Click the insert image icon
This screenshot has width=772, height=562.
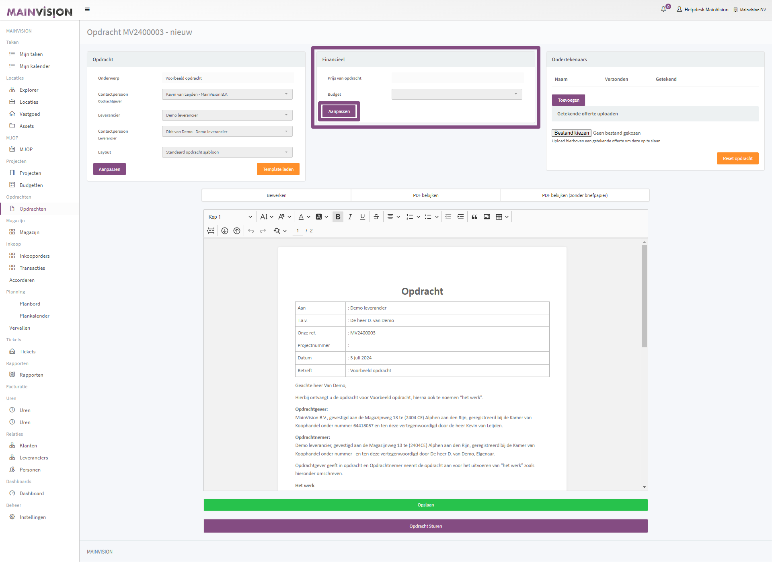click(x=487, y=217)
